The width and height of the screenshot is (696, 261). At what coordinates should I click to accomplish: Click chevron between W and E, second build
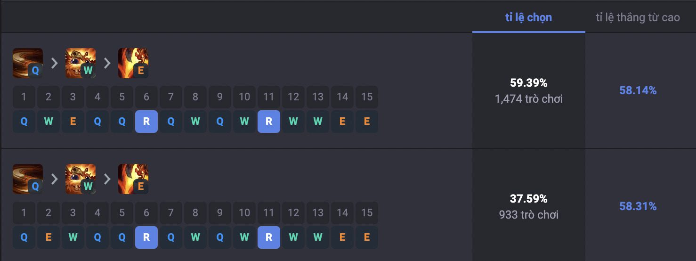(107, 179)
